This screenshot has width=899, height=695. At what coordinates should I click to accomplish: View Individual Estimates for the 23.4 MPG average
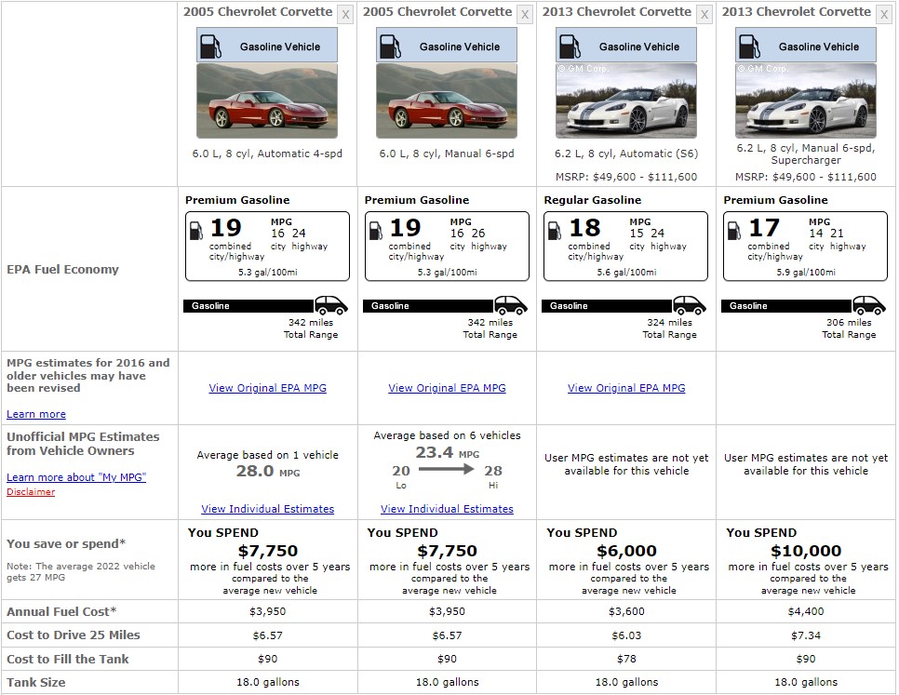tap(447, 509)
